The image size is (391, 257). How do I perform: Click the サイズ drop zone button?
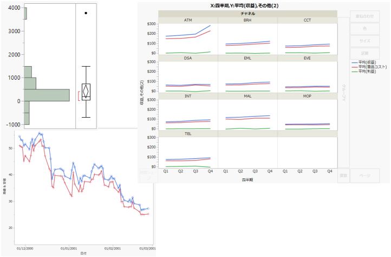[x=364, y=41]
